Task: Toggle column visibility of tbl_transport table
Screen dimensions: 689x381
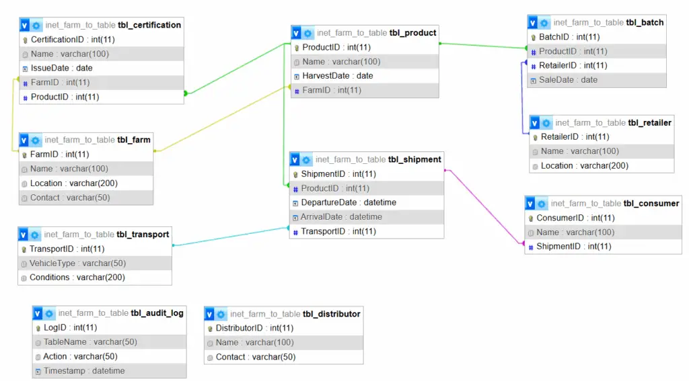Action: 24,235
